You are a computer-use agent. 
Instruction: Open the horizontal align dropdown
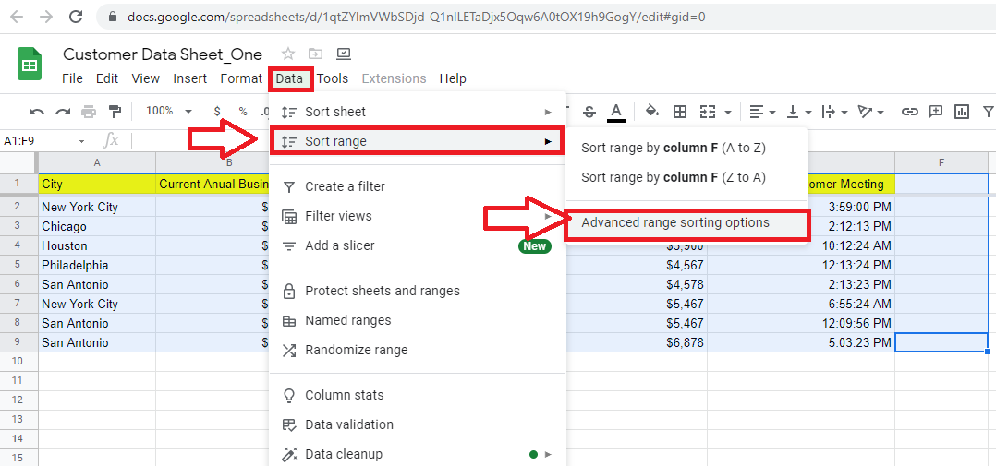(x=762, y=112)
